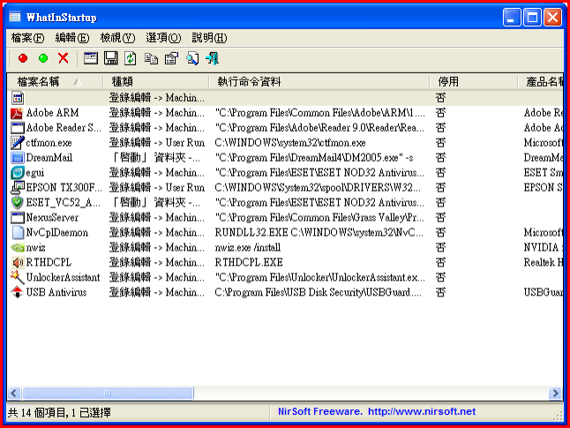
Task: Click the copy selected items icon
Action: click(151, 58)
